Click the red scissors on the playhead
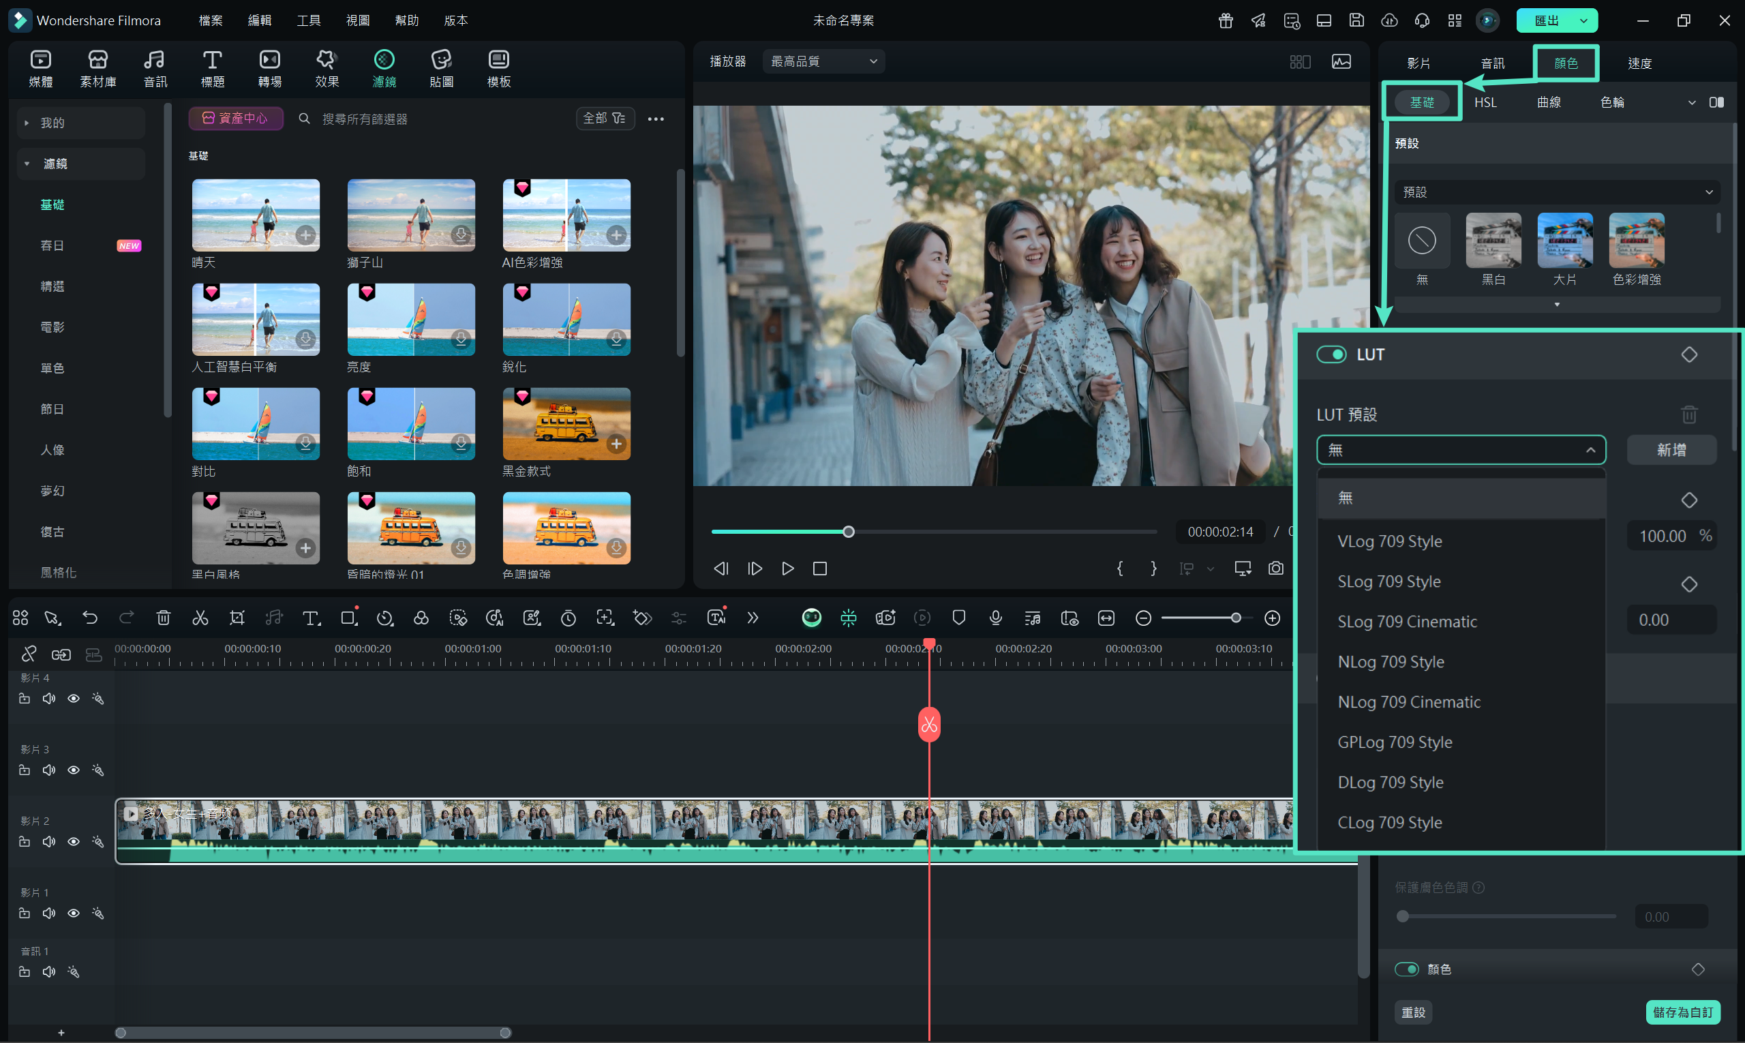Screen dimensions: 1745x1043 coord(929,725)
